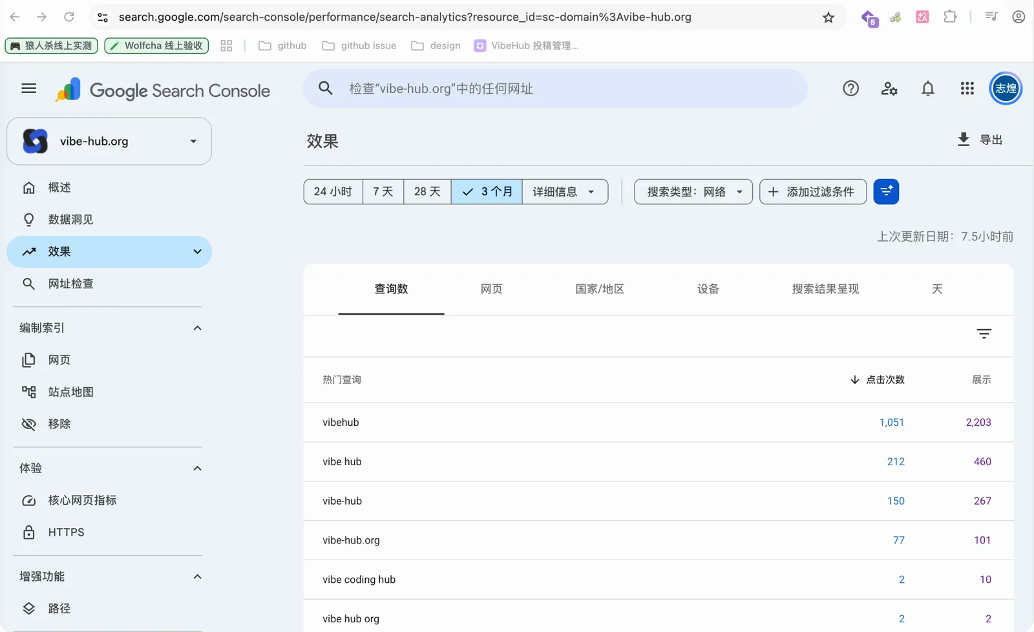Open the VibeHub 投稿管理 bookmark

[526, 46]
